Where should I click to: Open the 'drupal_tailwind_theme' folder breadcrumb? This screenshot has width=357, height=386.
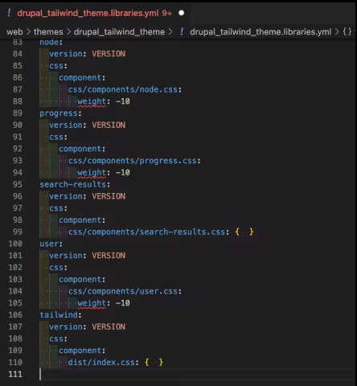pos(119,32)
